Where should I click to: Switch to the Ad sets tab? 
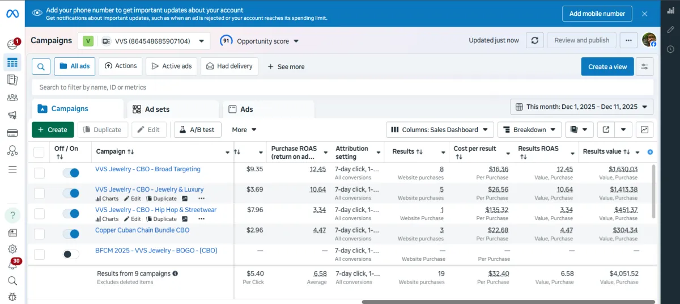point(157,109)
